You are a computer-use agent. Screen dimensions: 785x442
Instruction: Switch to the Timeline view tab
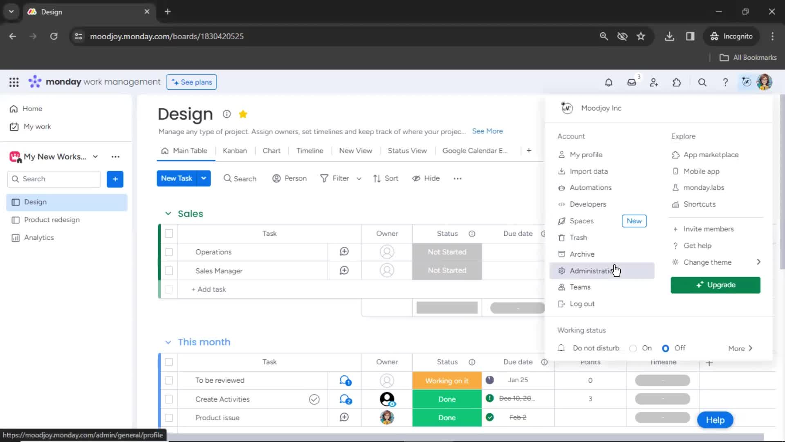[x=310, y=151]
